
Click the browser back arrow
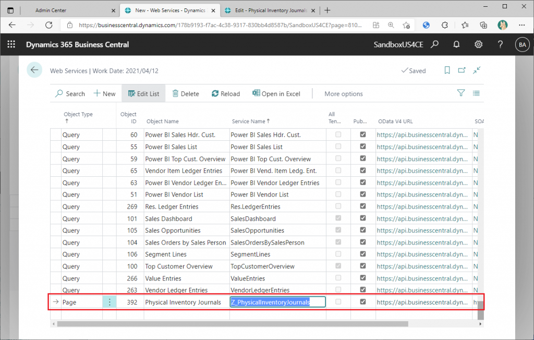13,25
